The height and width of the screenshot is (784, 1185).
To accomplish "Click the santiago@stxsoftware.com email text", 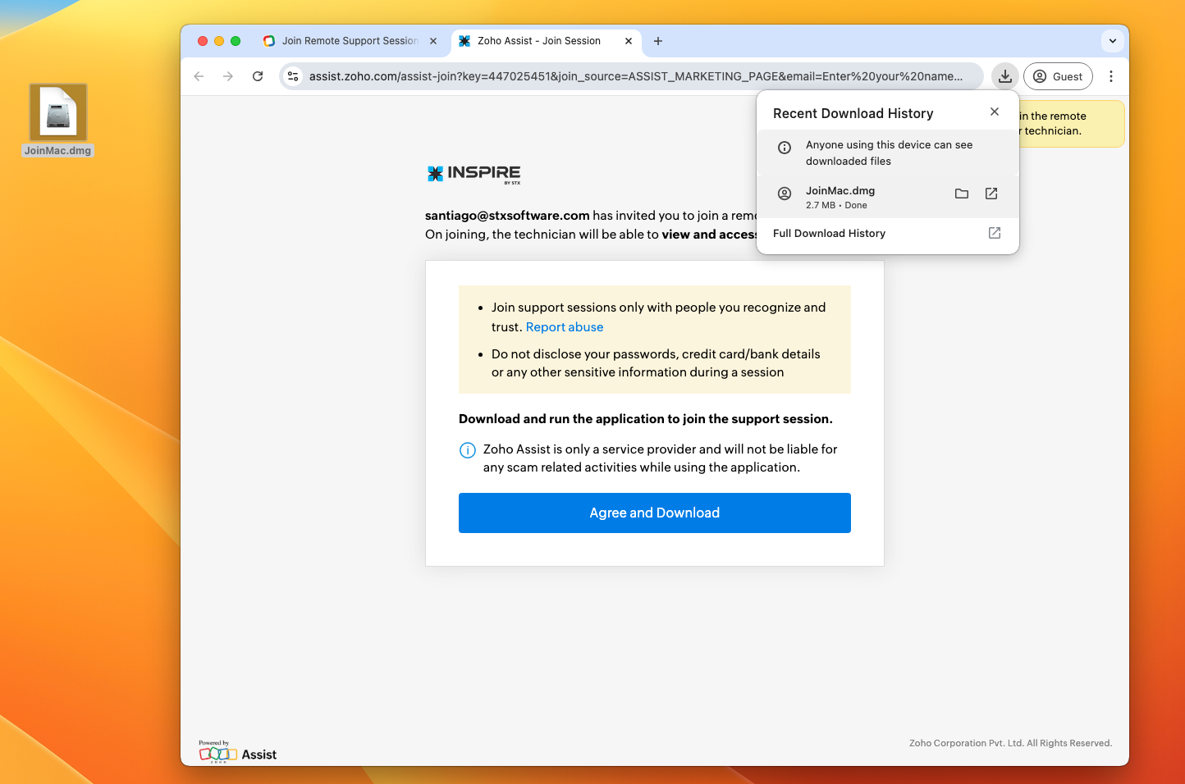I will click(507, 216).
